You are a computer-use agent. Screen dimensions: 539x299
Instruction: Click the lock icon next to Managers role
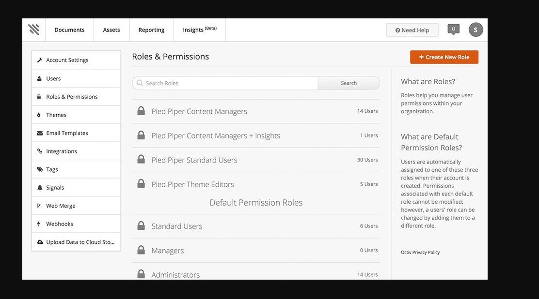coord(141,250)
